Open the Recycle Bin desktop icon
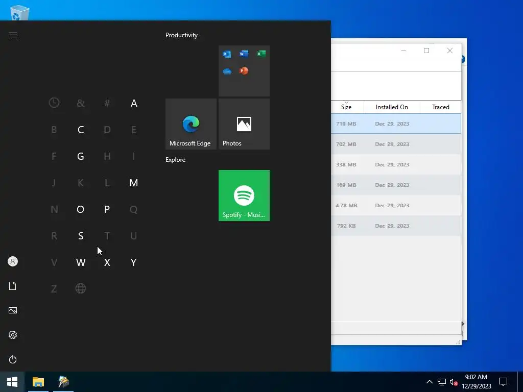Screen dimensions: 523x392 pyautogui.click(x=20, y=13)
